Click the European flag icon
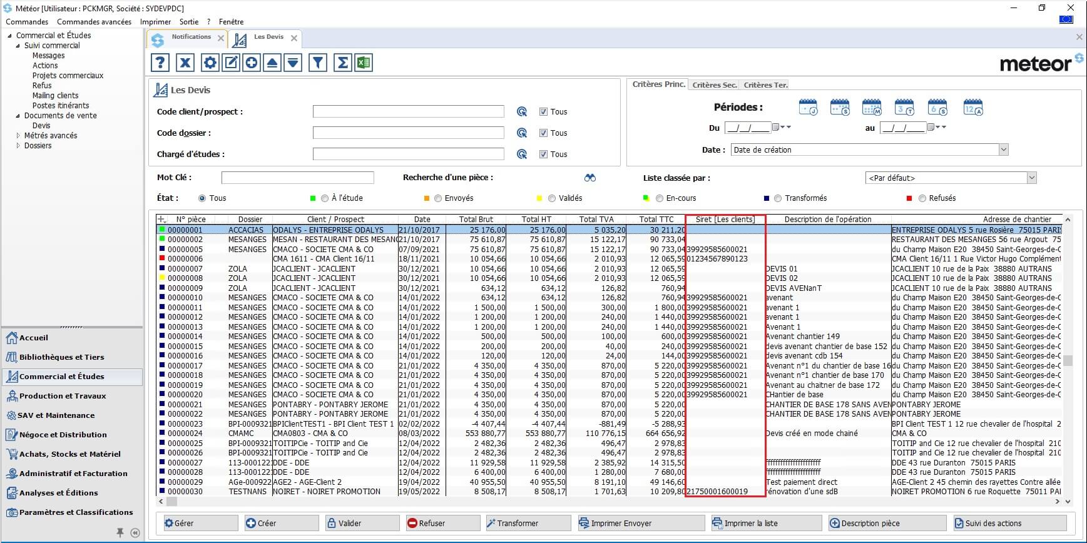 tap(1066, 19)
